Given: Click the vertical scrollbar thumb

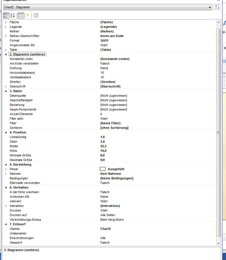Looking at the screenshot, I should (219, 133).
